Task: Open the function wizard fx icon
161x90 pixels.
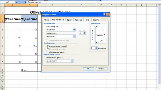Action: pyautogui.click(x=25, y=2)
